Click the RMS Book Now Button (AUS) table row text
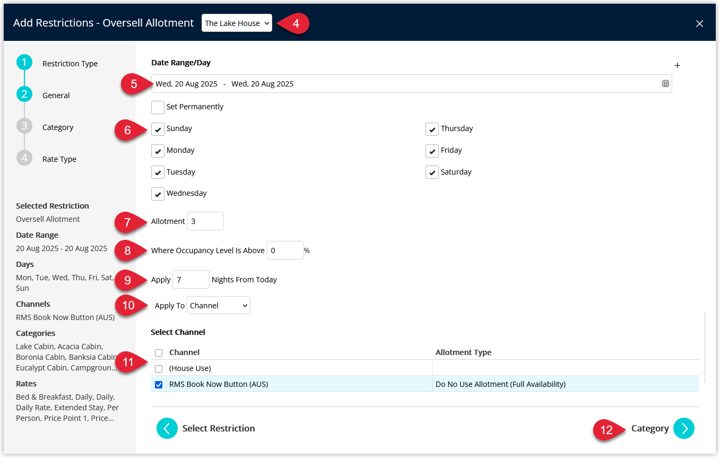The width and height of the screenshot is (720, 458). pyautogui.click(x=219, y=384)
